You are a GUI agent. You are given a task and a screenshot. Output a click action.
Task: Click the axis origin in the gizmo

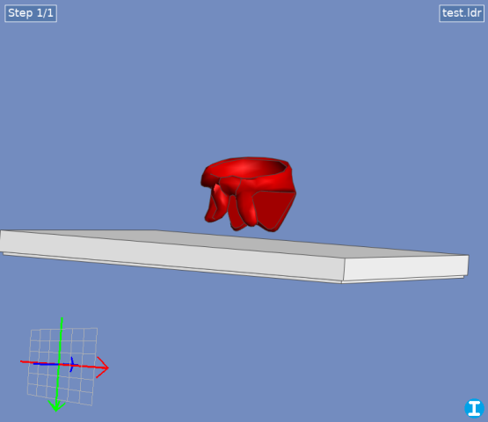pos(59,364)
